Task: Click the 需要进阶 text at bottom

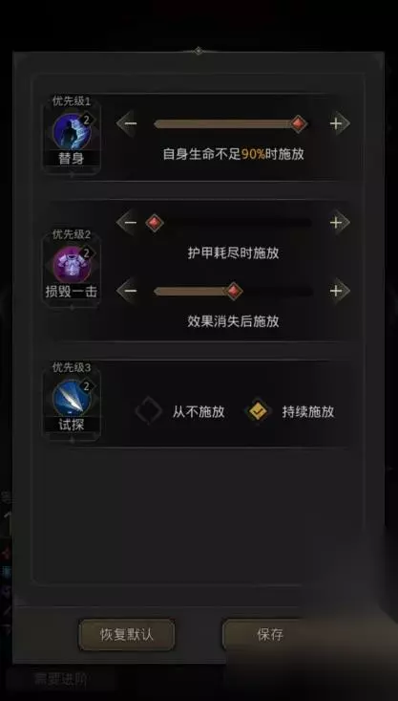Action: coord(61,680)
